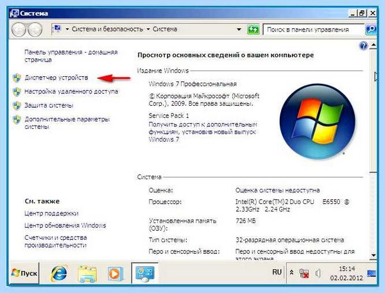Screen dimensions: 385x293
Task: Open Настройка удаленного доступа link
Action: [71, 92]
